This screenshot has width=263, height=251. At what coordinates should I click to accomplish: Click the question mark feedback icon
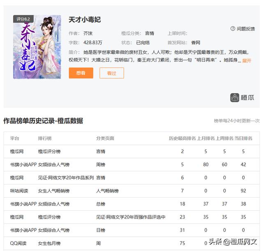[x=233, y=28]
